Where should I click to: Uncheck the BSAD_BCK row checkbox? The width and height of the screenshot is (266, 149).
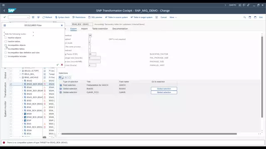pos(11,84)
